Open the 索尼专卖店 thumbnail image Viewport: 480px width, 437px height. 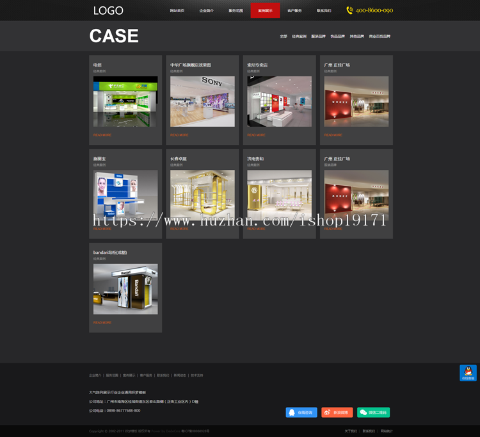[x=280, y=101]
